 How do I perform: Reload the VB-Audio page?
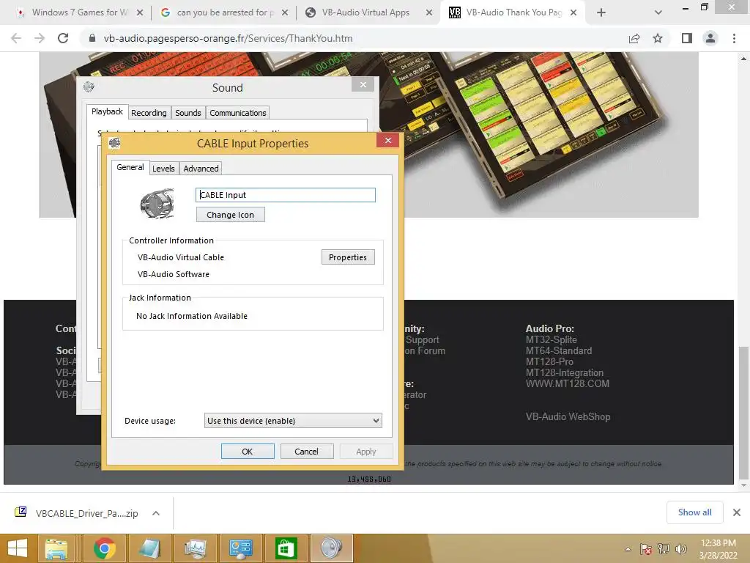click(x=63, y=38)
